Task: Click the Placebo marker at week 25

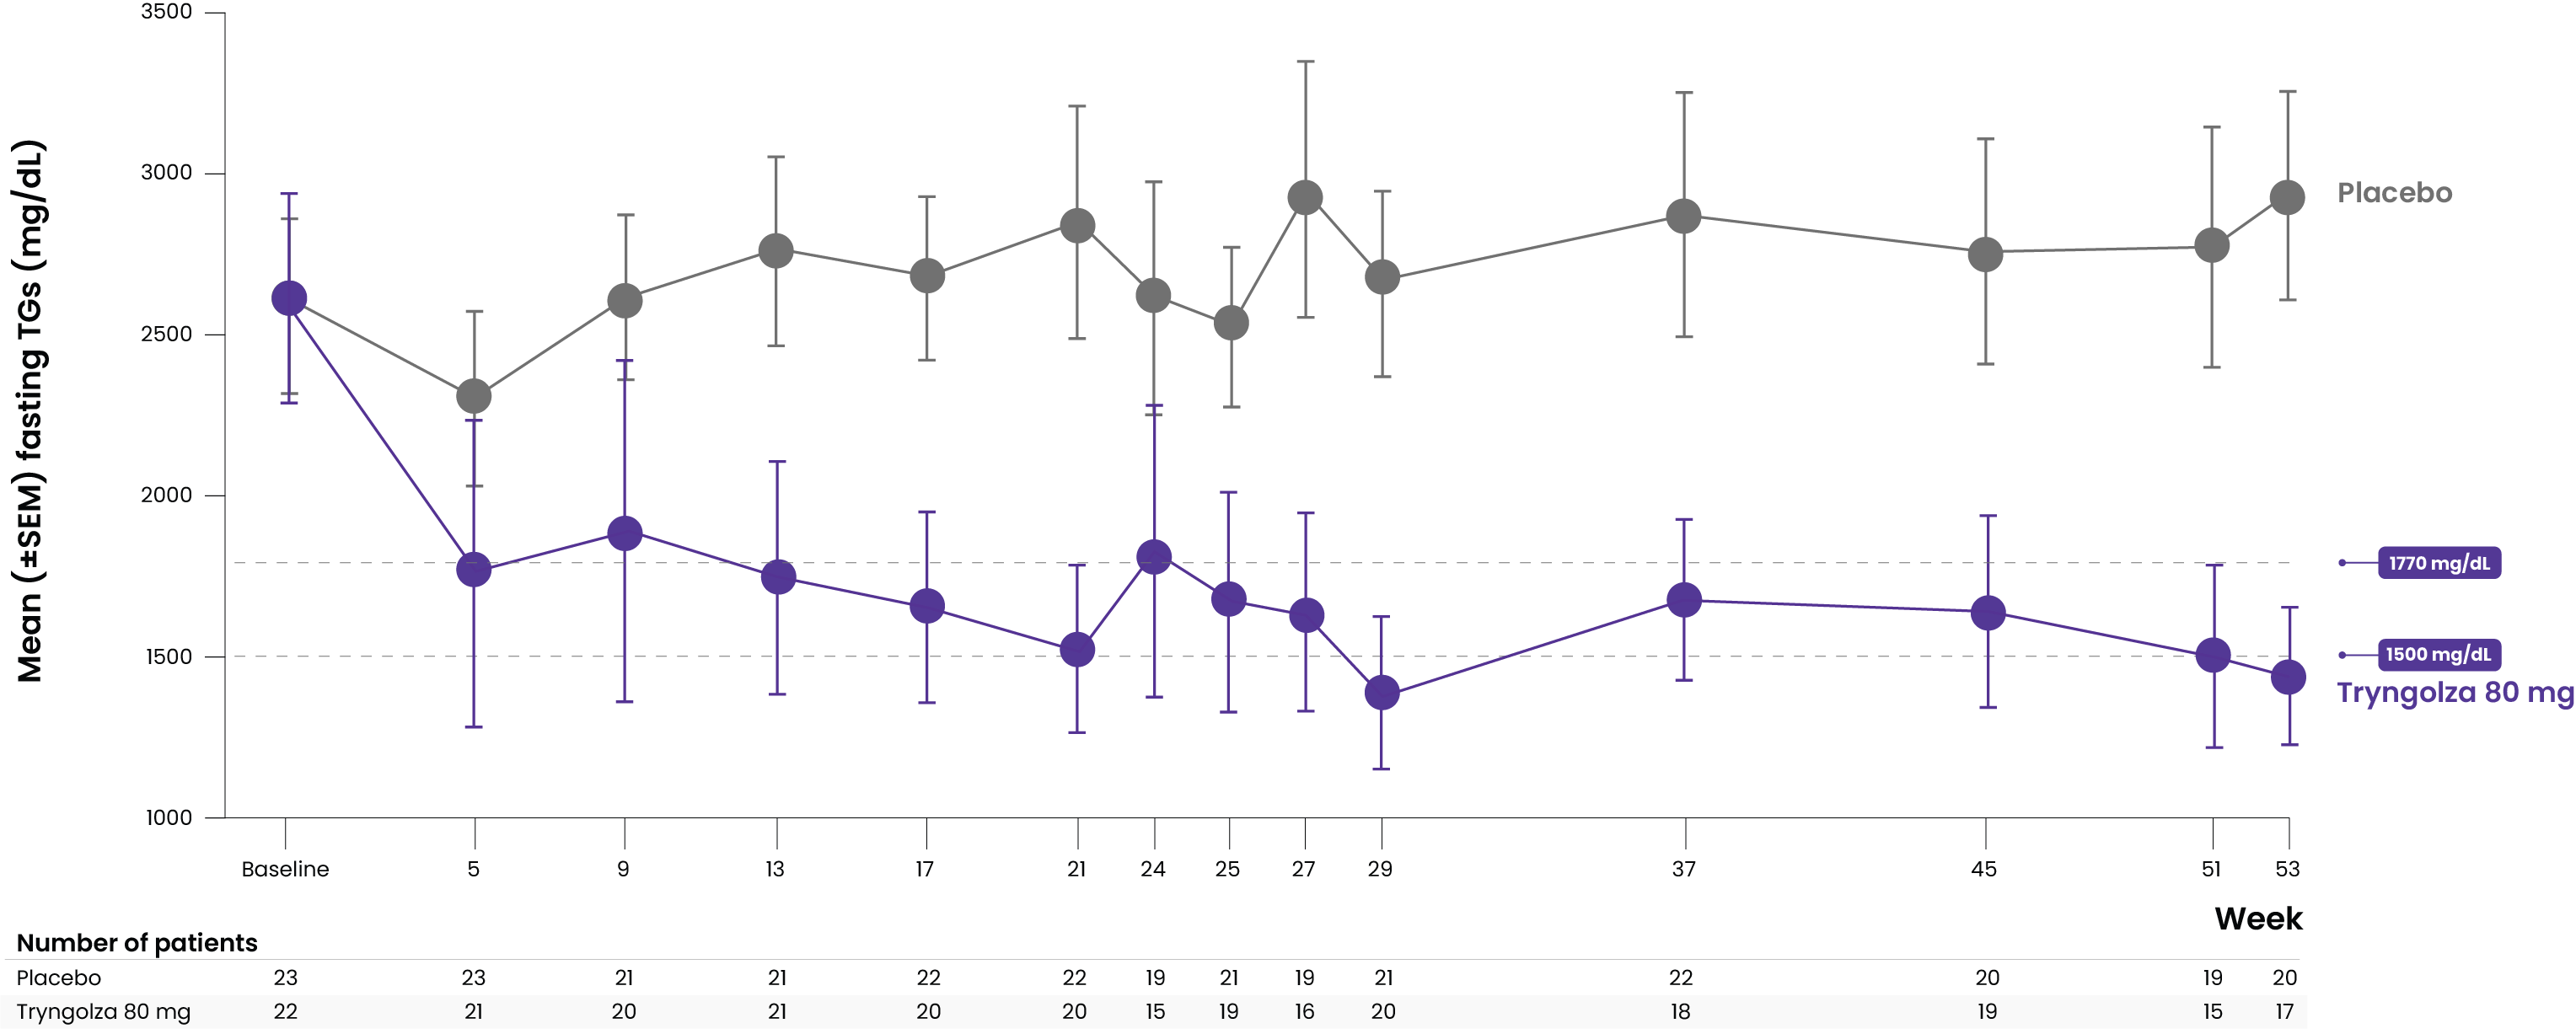Action: click(x=1231, y=323)
